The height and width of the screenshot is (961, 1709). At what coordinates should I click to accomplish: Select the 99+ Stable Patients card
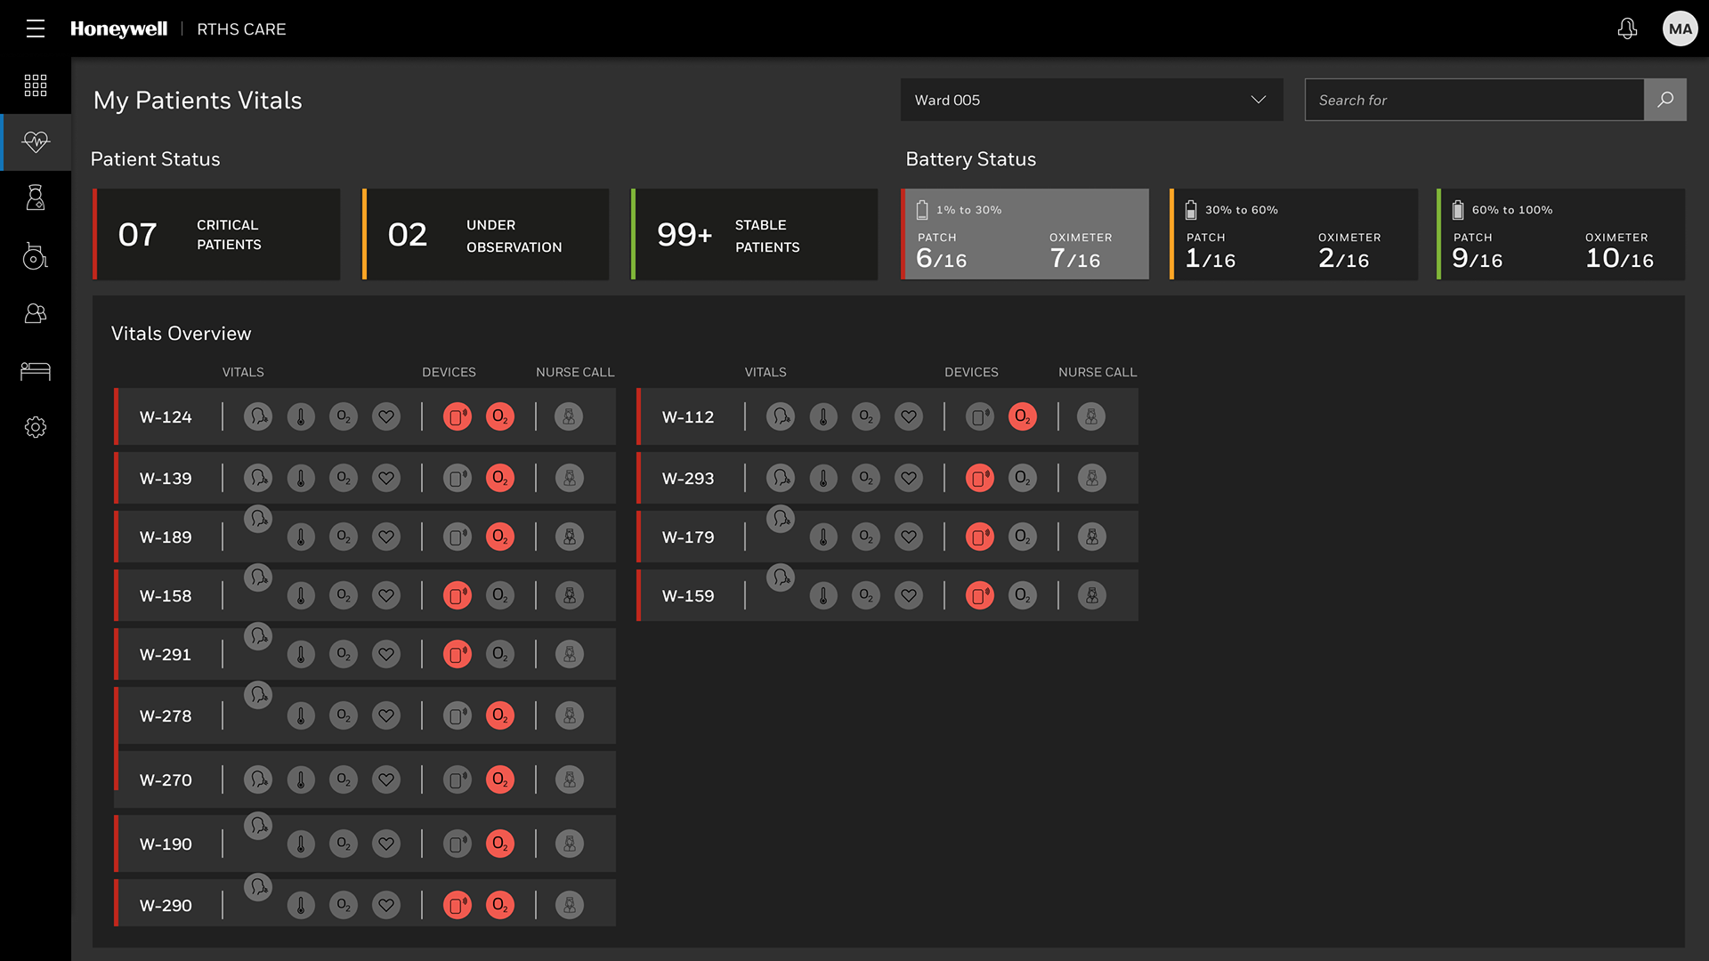(x=755, y=235)
